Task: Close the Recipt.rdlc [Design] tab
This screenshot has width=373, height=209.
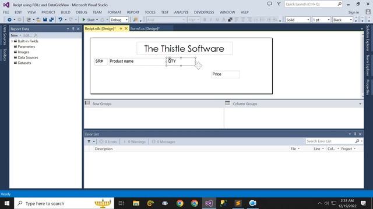Action: (126, 28)
